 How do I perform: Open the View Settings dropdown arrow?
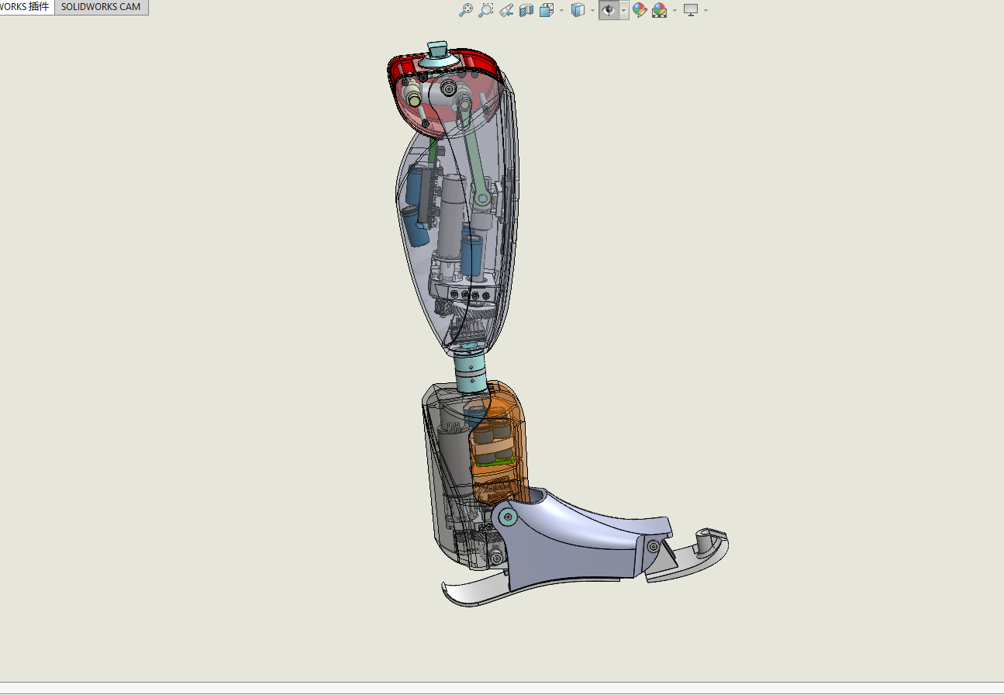[x=706, y=11]
